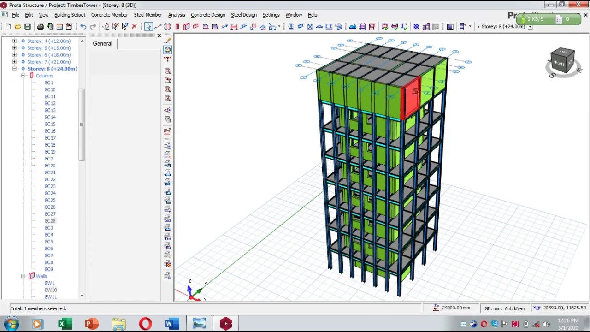Expand the Storey: 5 (+15.00m) node

14,48
